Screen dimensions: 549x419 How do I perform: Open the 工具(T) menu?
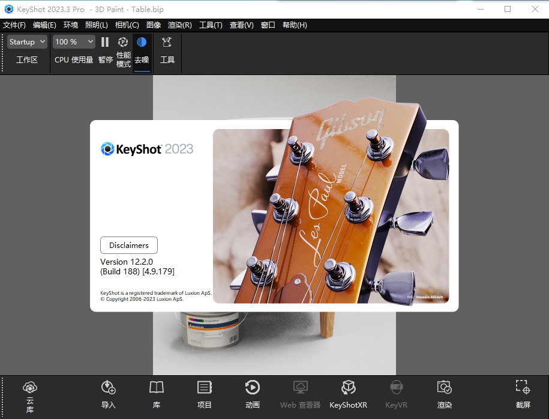point(211,25)
